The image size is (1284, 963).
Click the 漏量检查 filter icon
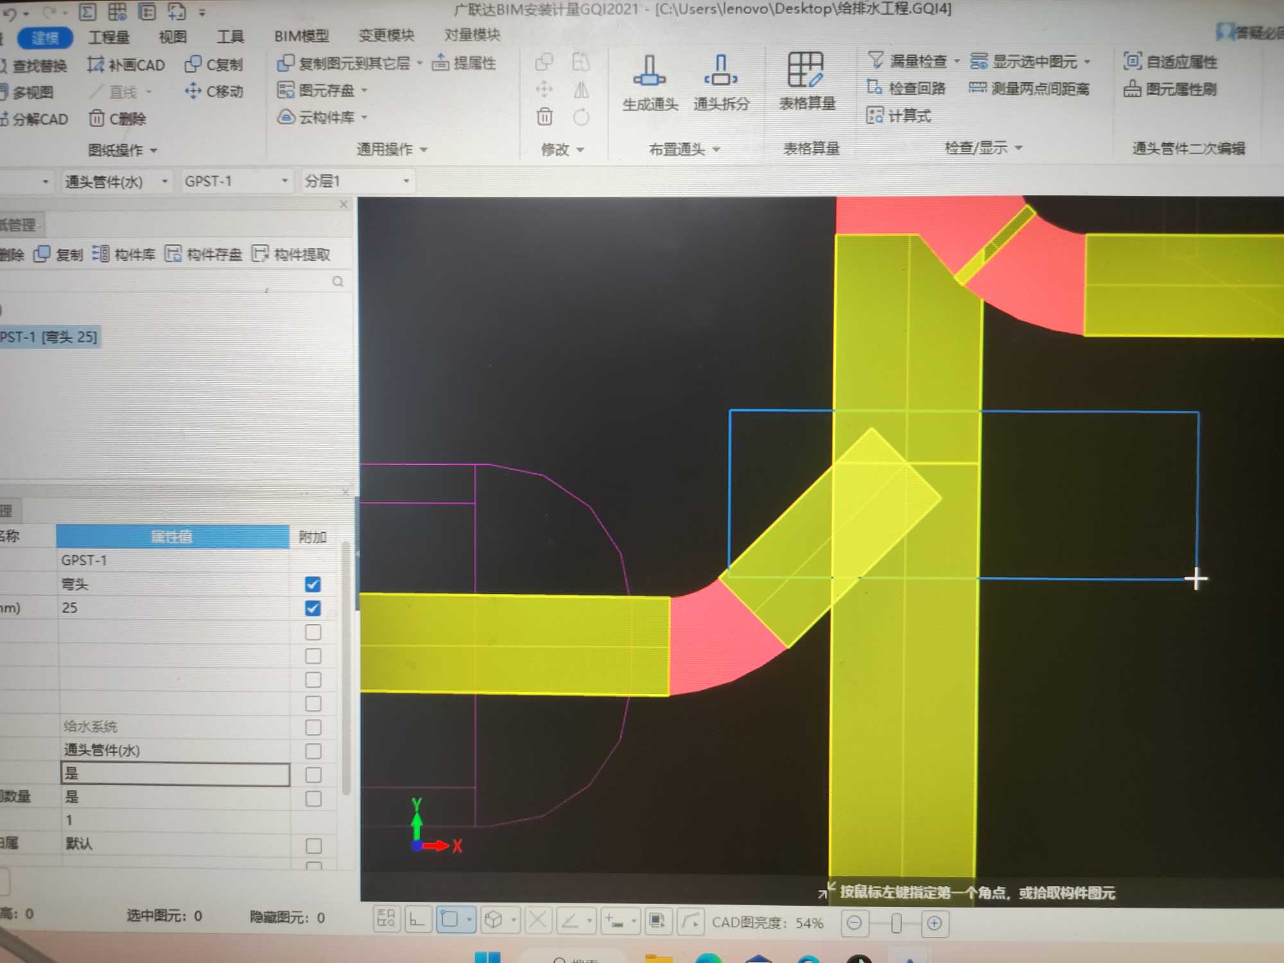[x=876, y=60]
